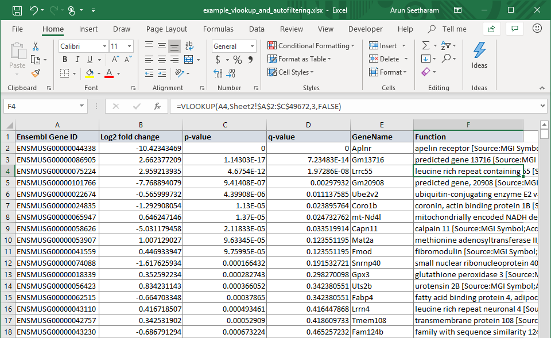Toggle Bold formatting
Screen dimensions: 551x338
pos(65,59)
